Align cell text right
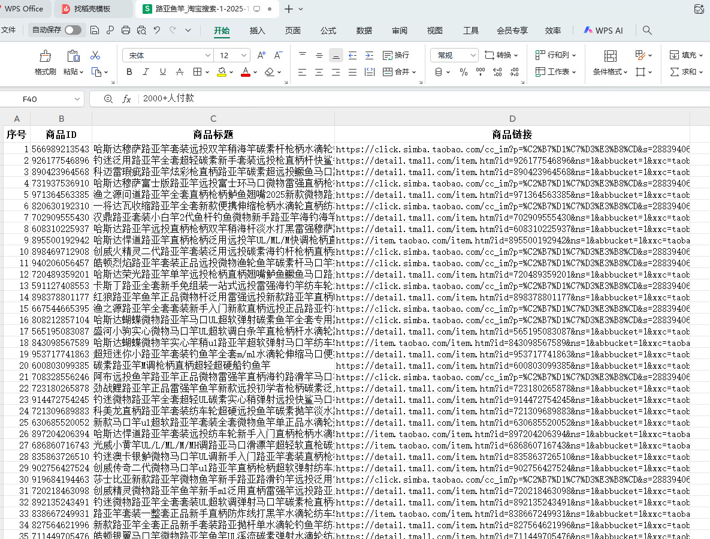710x539 pixels. pyautogui.click(x=336, y=72)
